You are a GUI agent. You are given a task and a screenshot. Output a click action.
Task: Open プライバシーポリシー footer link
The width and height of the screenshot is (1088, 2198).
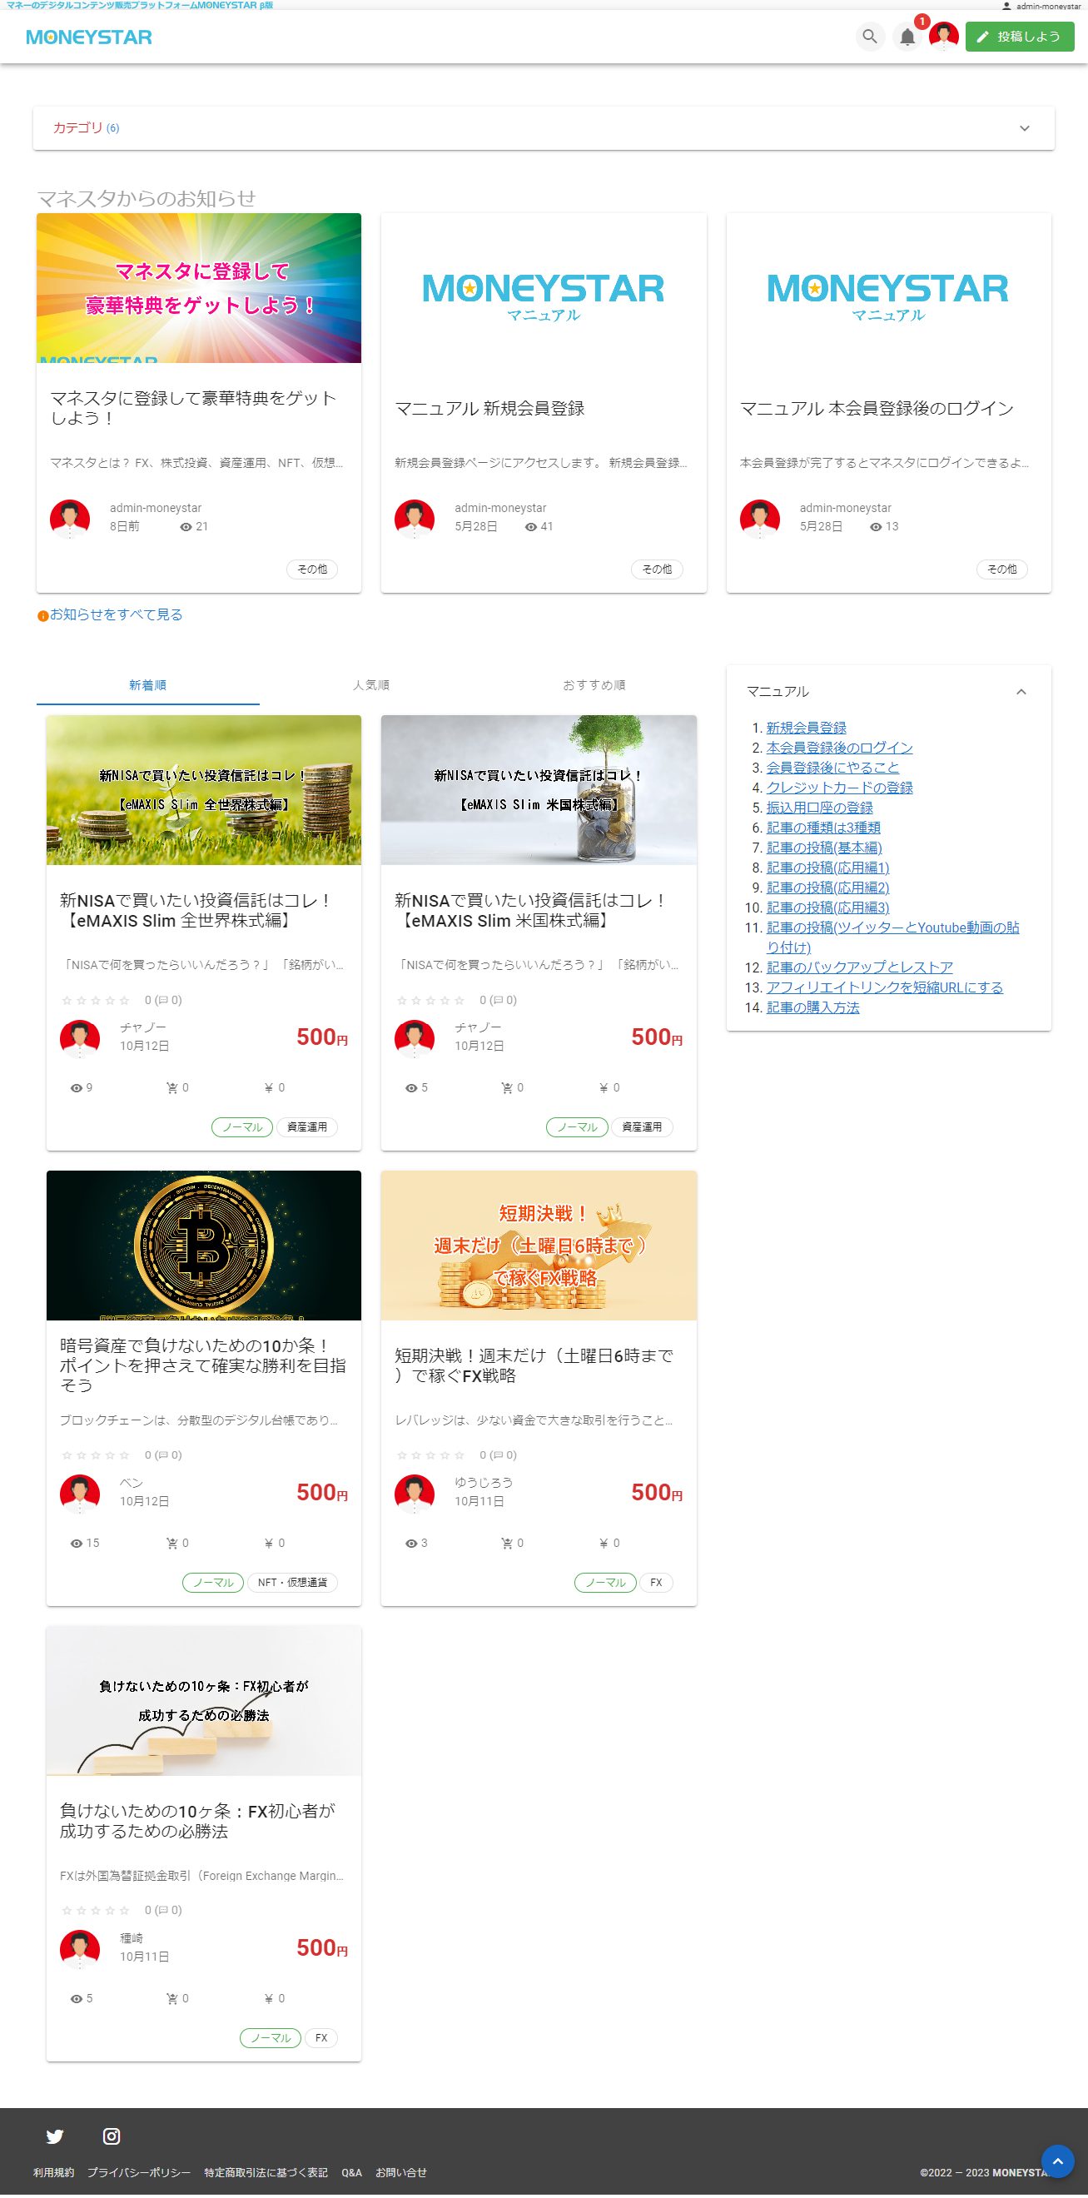coord(139,2173)
